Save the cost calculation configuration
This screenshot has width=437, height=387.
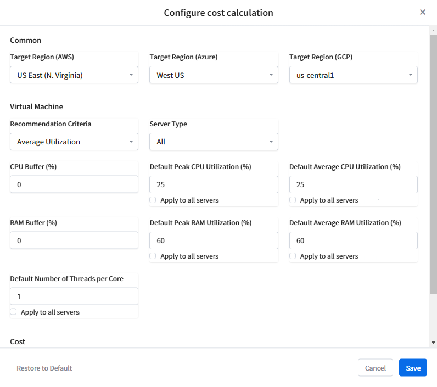(413, 368)
